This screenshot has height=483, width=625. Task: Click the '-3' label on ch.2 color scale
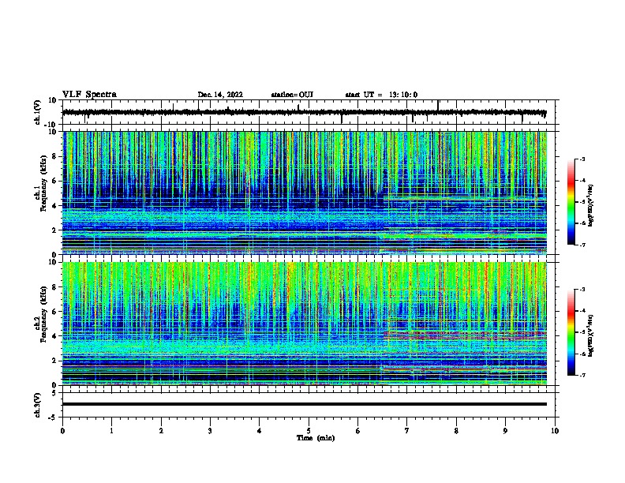point(582,290)
